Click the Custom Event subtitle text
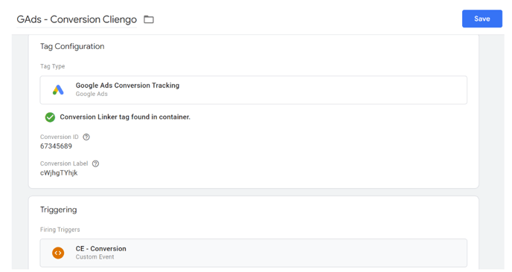Image resolution: width=512 pixels, height=272 pixels. pos(95,257)
